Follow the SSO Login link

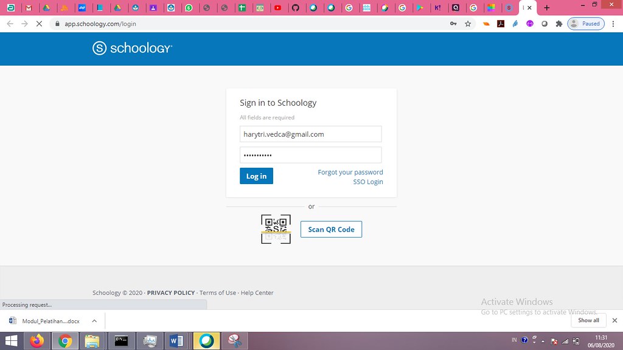368,182
